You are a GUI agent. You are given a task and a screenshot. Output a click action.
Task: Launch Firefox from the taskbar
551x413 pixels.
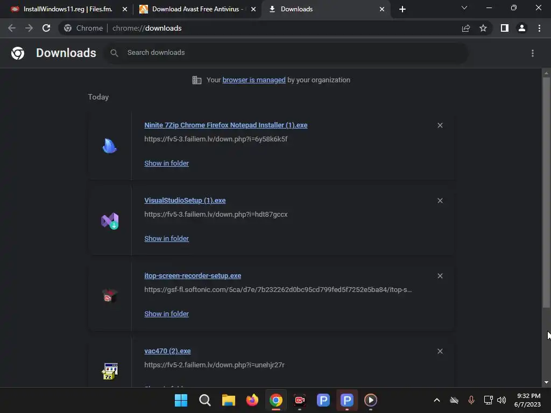coord(252,400)
